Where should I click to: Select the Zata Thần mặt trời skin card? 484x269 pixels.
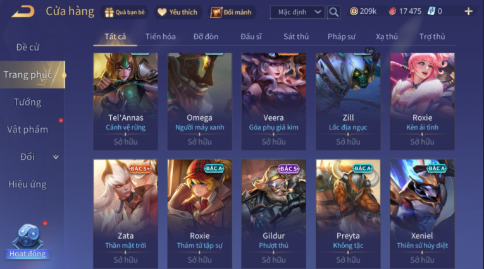[x=126, y=213]
